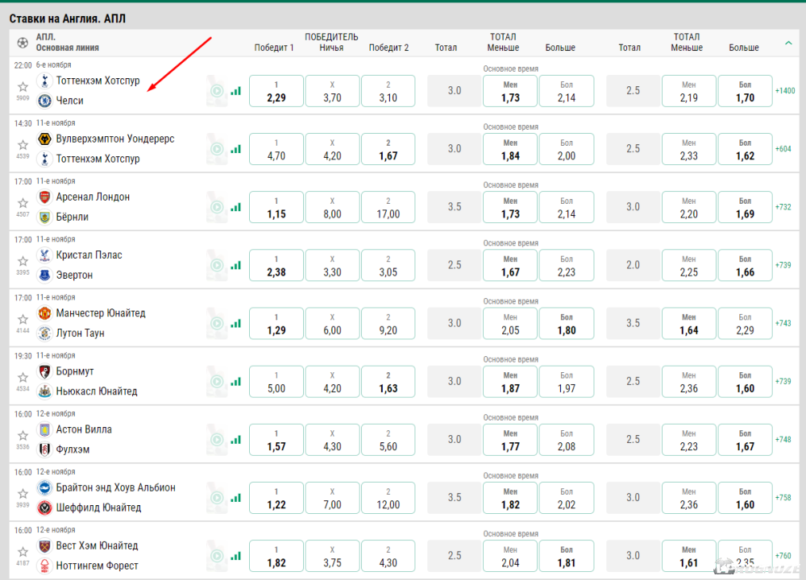Image resolution: width=806 pixels, height=580 pixels.
Task: Mark Астон Вилла–Фулхэм match with the star
Action: coord(23,435)
